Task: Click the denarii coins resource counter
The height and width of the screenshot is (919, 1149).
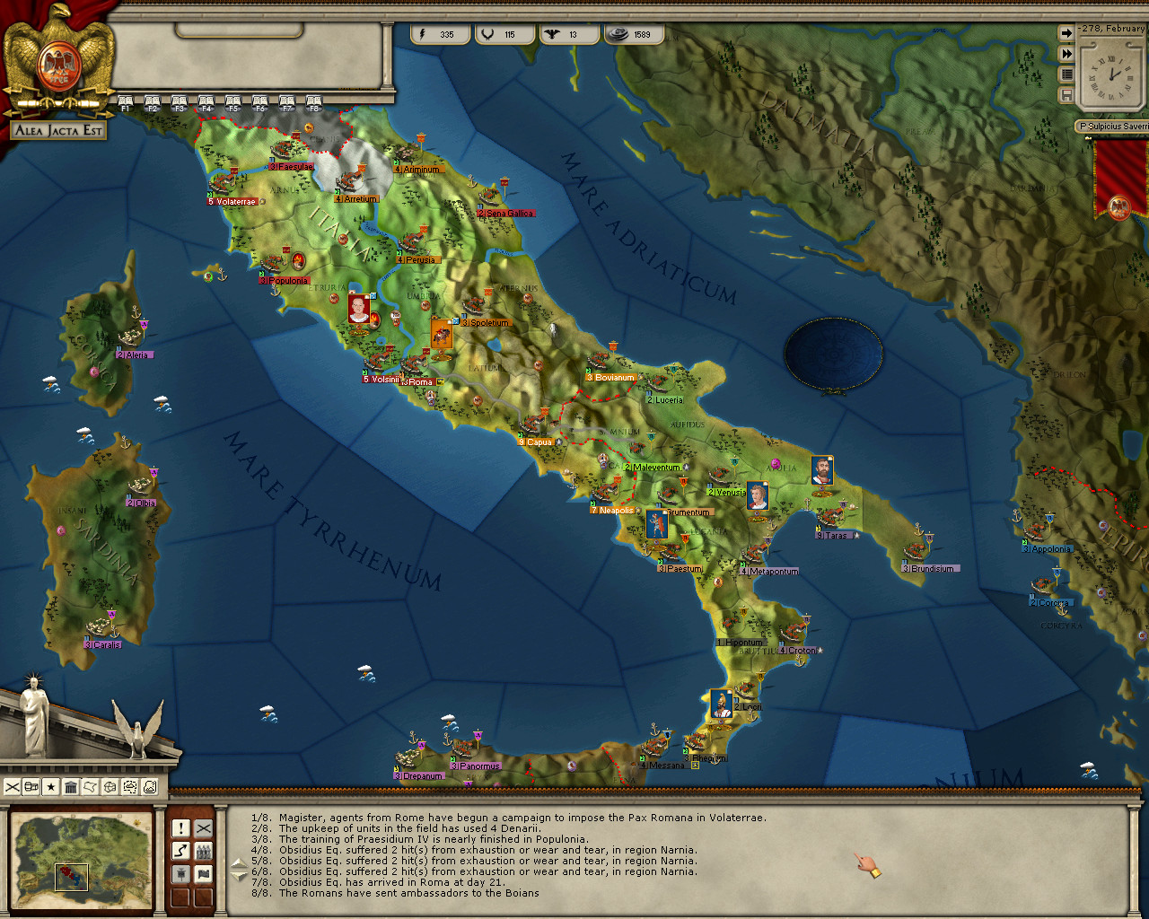Action: coord(634,34)
